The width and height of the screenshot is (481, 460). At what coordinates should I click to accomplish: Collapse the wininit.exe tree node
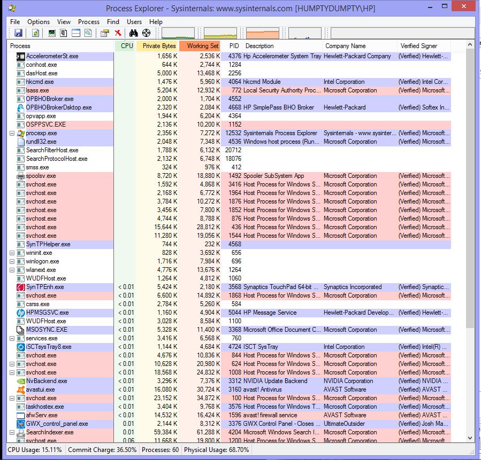[x=12, y=253]
